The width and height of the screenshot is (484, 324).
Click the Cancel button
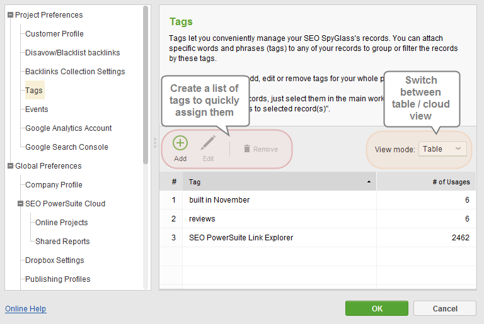pyautogui.click(x=445, y=308)
